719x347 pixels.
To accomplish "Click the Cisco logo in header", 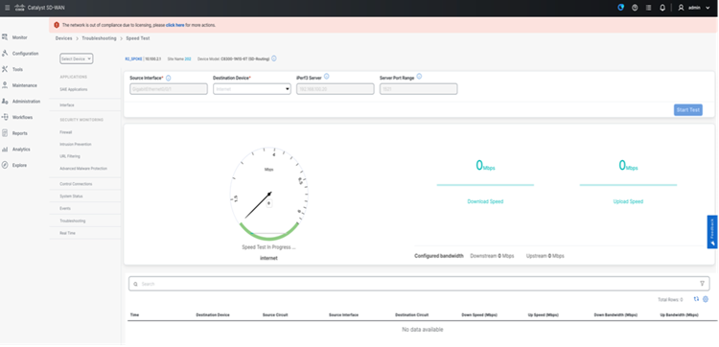I will pyautogui.click(x=19, y=8).
